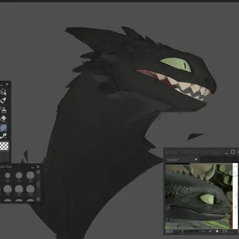Close the tool palette
The width and height of the screenshot is (239, 239).
tap(7, 84)
